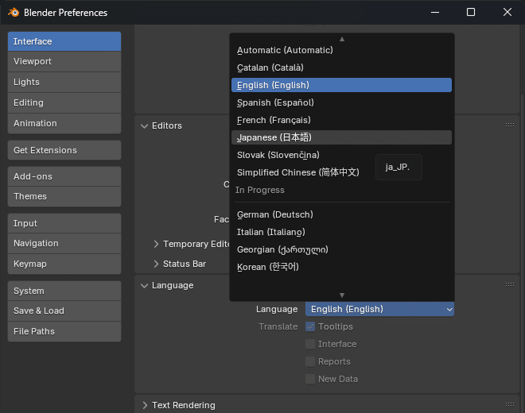
Task: Switch to Viewport preferences
Action: click(64, 61)
